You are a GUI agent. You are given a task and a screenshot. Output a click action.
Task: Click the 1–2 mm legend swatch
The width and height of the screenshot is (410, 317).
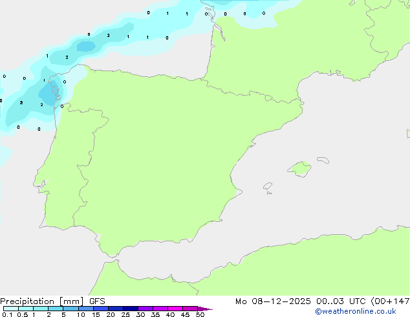[41, 309]
